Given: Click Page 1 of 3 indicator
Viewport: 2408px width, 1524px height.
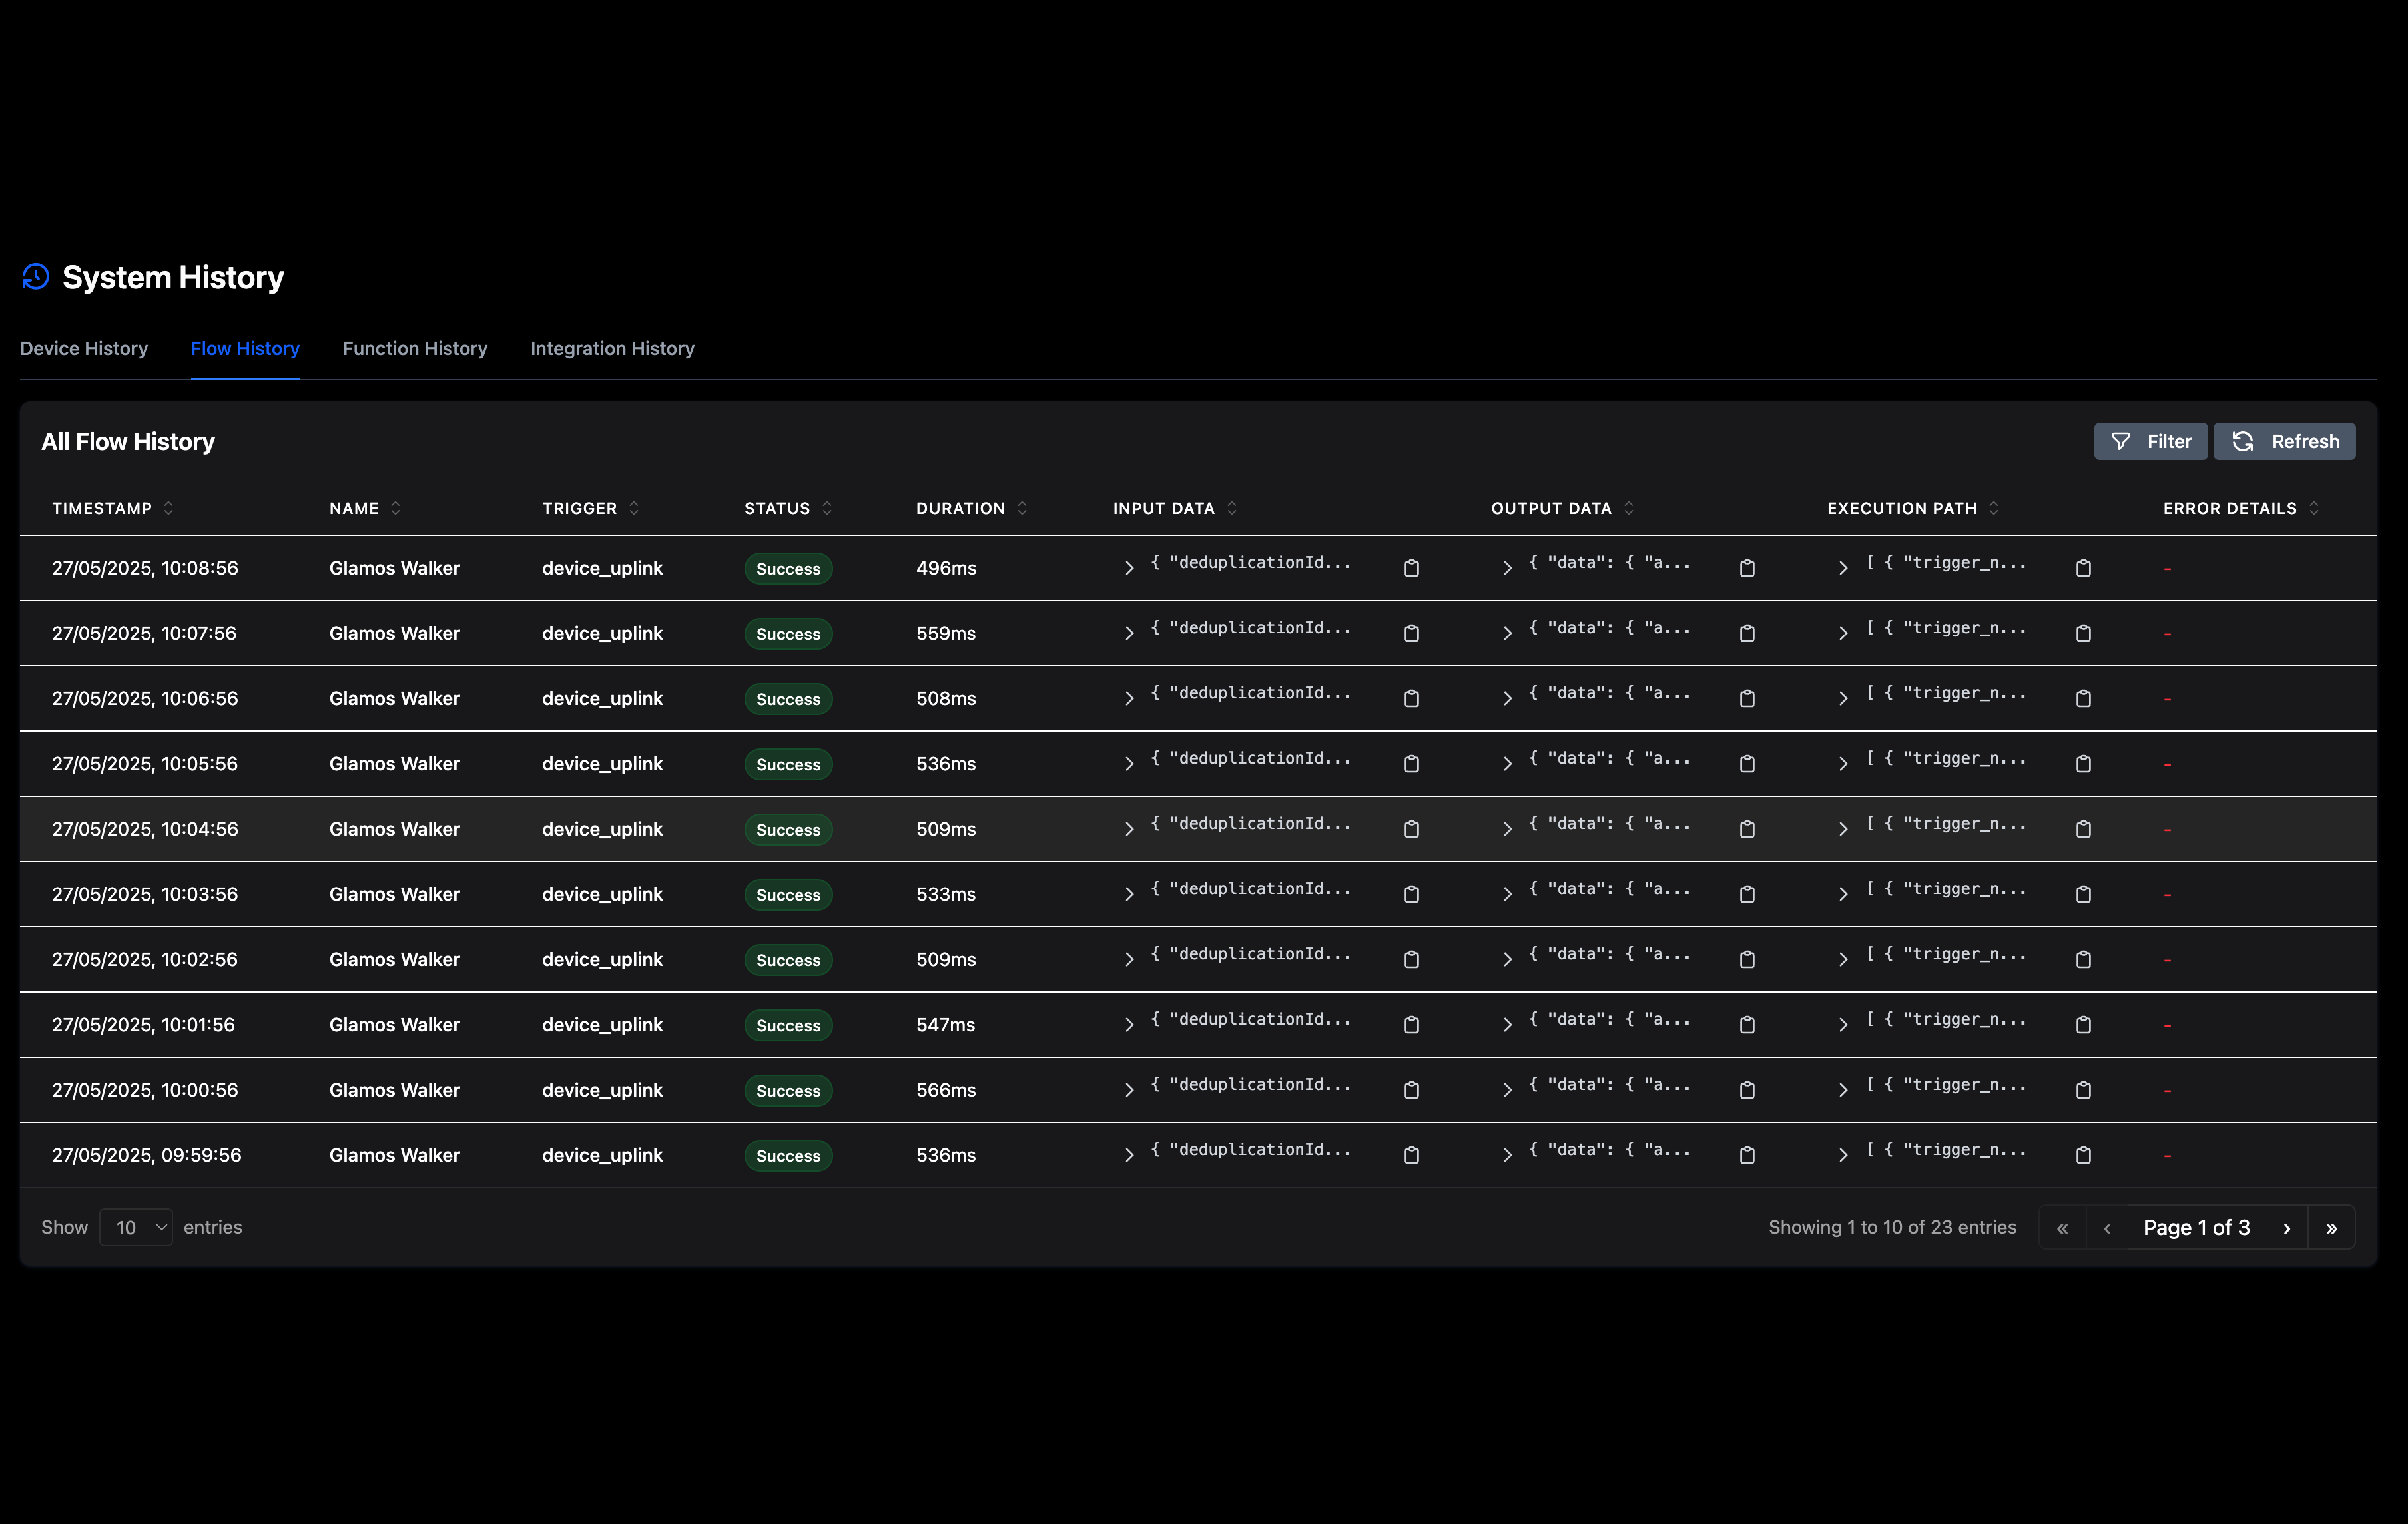Looking at the screenshot, I should (2196, 1227).
